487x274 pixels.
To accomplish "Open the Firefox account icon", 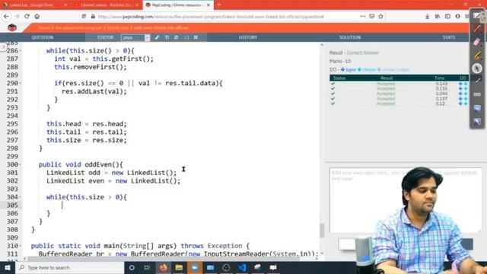I will coord(458,17).
